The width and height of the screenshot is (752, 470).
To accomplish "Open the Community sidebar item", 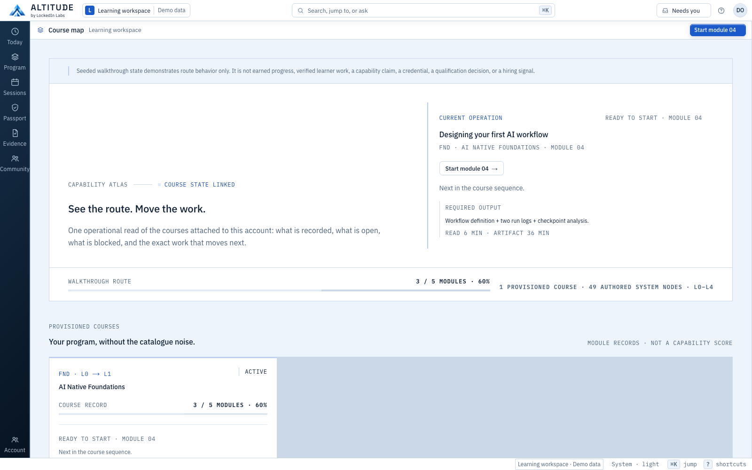I will point(15,164).
